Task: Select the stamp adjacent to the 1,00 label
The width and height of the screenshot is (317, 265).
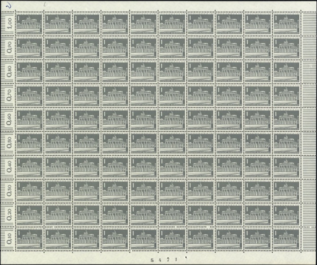Action: pos(30,24)
